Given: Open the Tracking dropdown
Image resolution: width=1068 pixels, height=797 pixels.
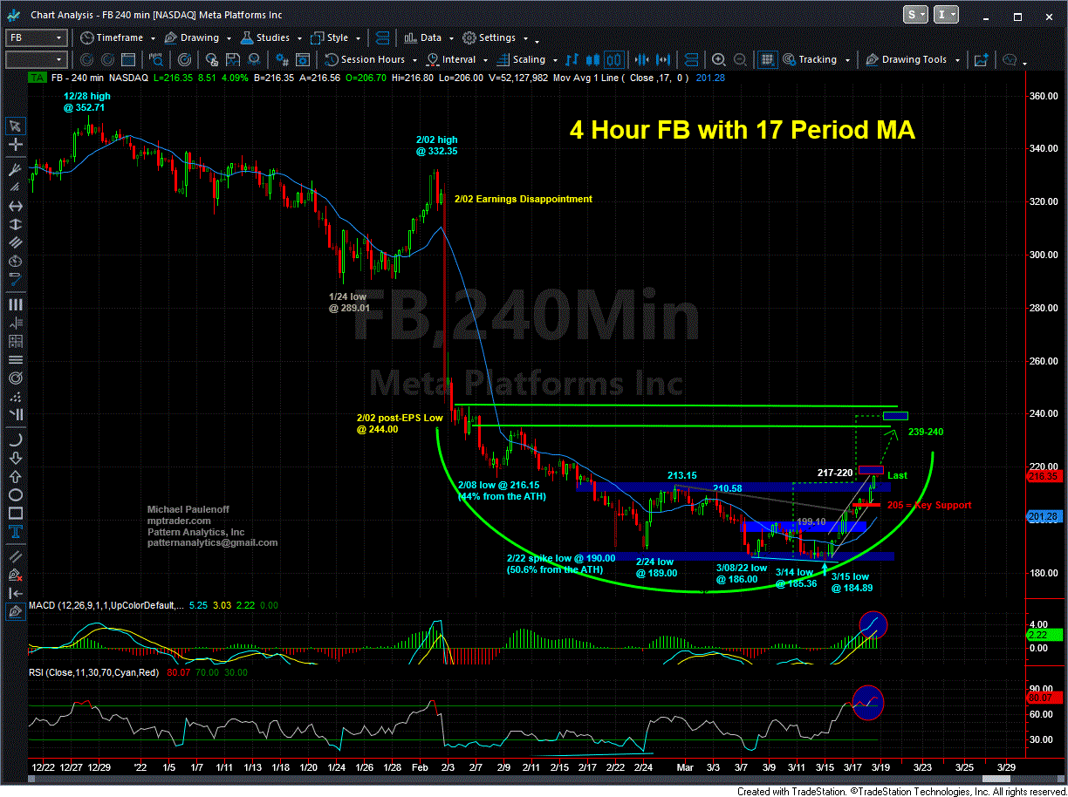Looking at the screenshot, I should click(x=815, y=59).
